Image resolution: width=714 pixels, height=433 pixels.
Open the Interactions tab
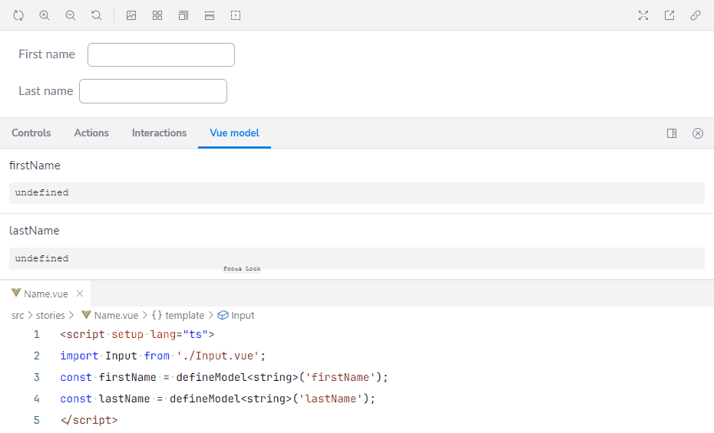tap(159, 133)
